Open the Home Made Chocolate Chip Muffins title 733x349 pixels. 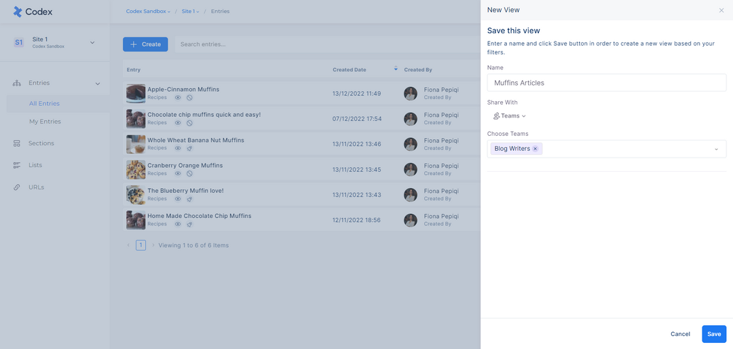[x=200, y=216]
